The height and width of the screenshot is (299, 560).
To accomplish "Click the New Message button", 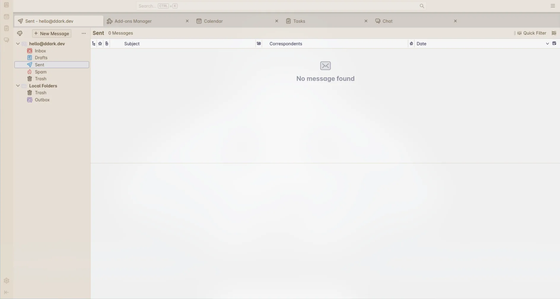I will pos(52,33).
